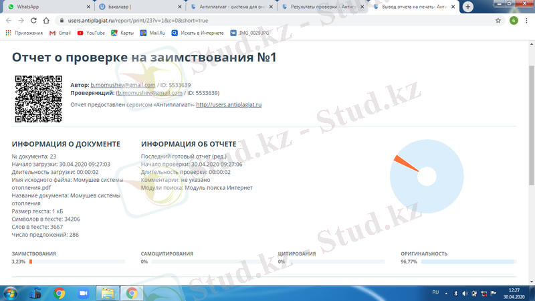Image resolution: width=535 pixels, height=301 pixels.
Task: Show hidden system tray icons
Action: [446, 294]
